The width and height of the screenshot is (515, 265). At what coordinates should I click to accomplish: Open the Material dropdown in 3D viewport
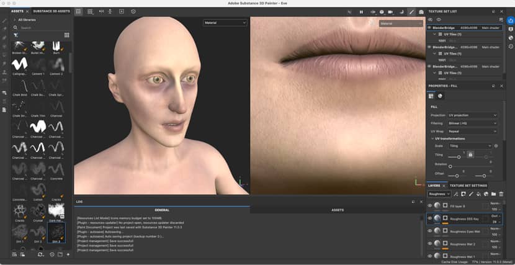point(225,23)
